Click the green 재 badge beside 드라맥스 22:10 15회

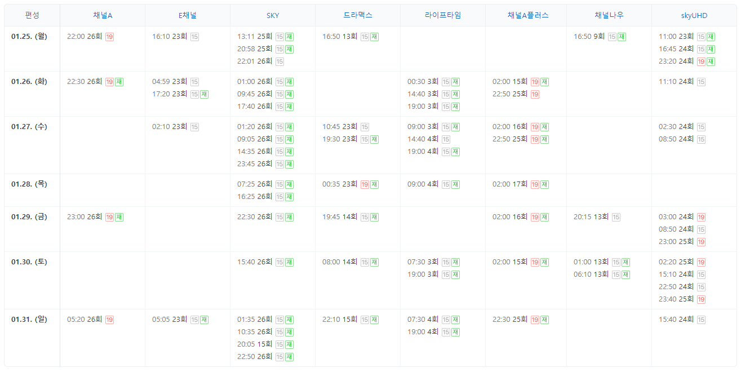click(374, 320)
